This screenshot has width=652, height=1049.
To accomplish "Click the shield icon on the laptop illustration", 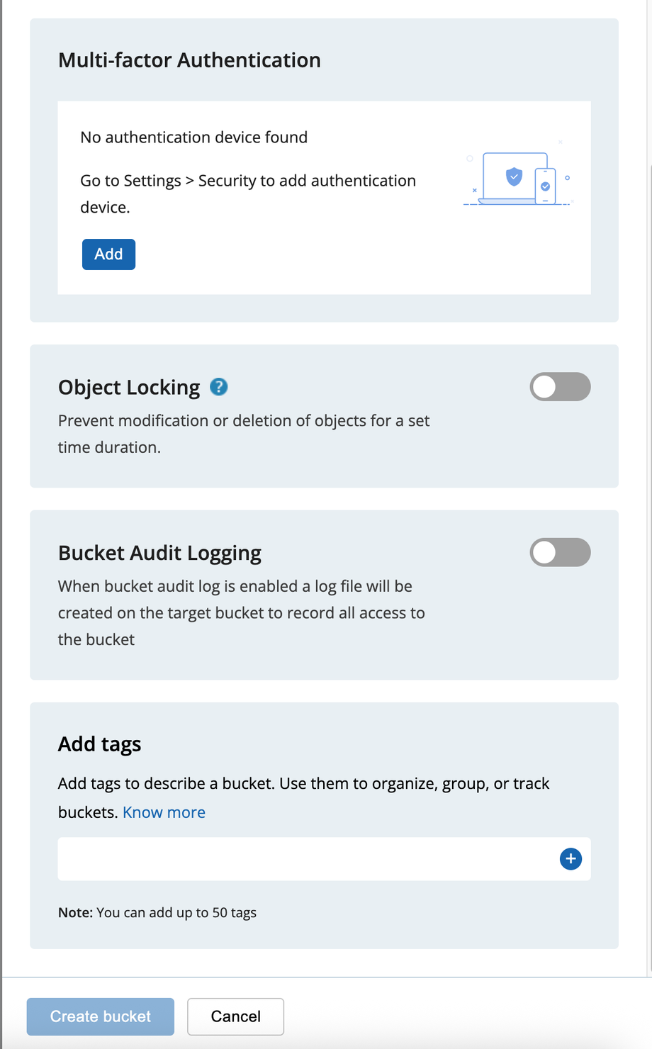I will (514, 176).
